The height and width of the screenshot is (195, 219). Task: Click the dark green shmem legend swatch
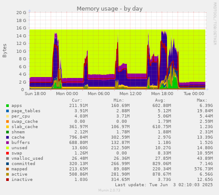coord(7,132)
